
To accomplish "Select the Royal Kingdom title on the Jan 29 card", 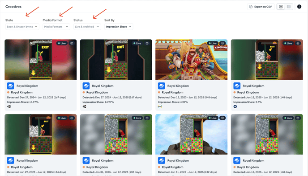I will point(27,160).
